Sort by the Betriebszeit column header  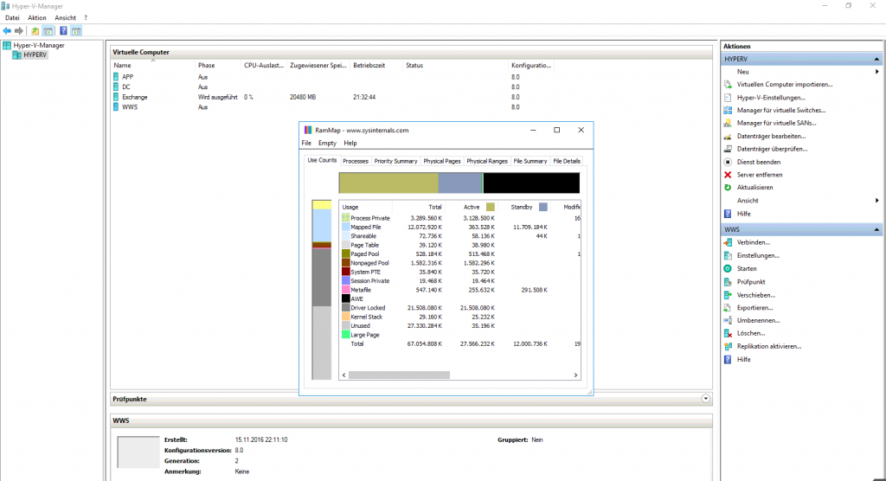(x=376, y=66)
